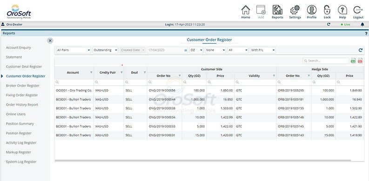Expand the All Pairs dropdown
The image size is (369, 181).
74,50
